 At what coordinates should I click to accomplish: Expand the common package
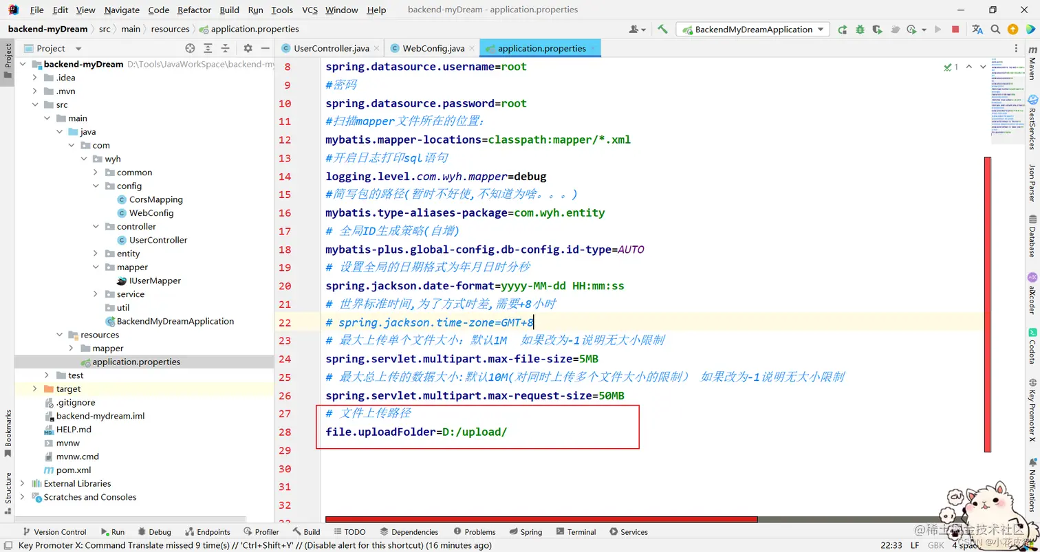click(x=96, y=173)
